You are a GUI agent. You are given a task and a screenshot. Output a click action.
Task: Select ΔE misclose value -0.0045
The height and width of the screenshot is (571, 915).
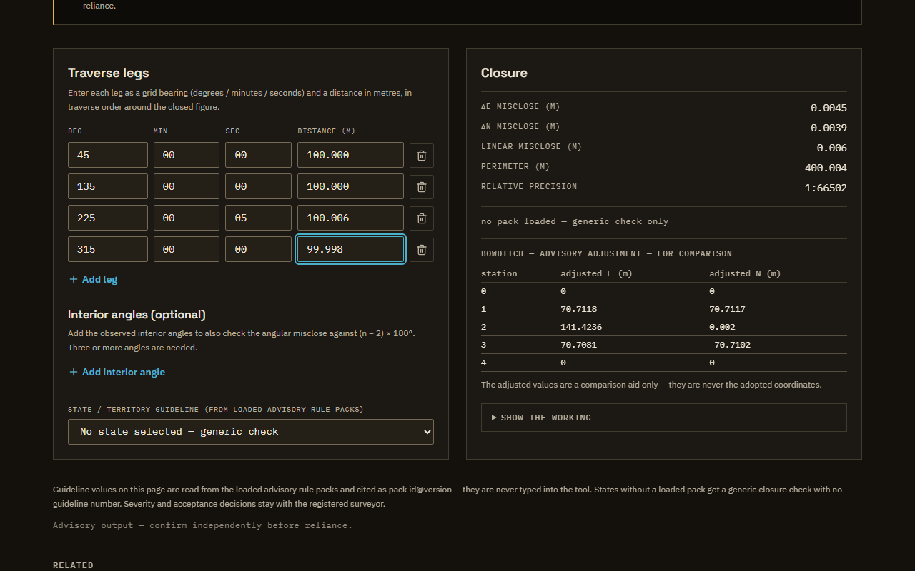(826, 108)
